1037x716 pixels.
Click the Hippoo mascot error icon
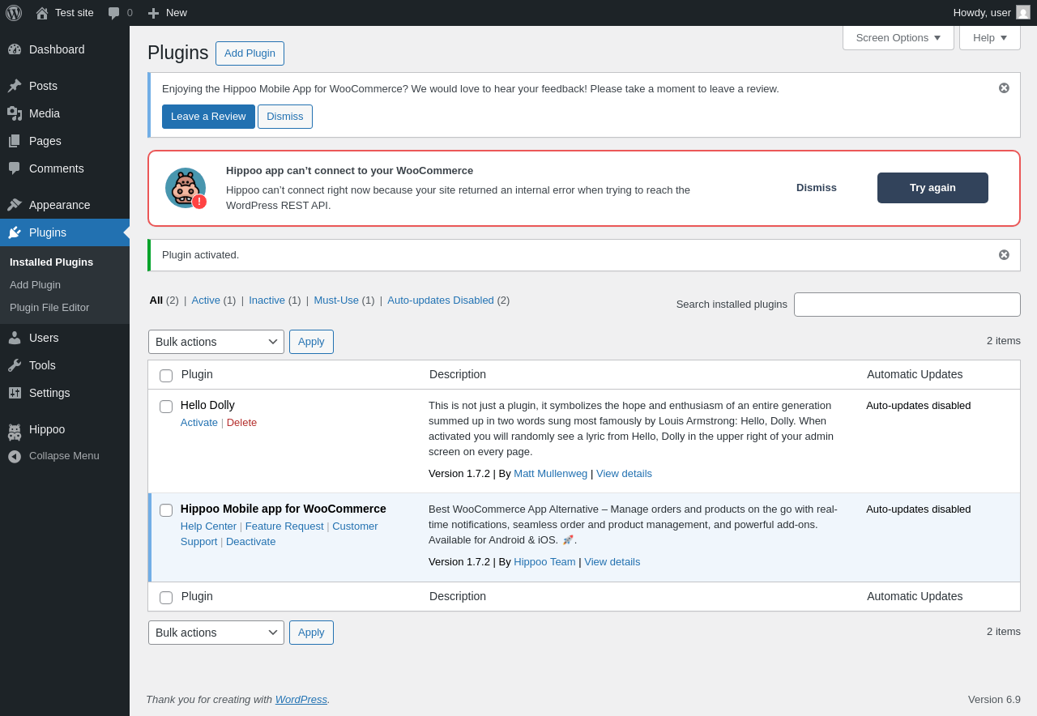pos(186,188)
